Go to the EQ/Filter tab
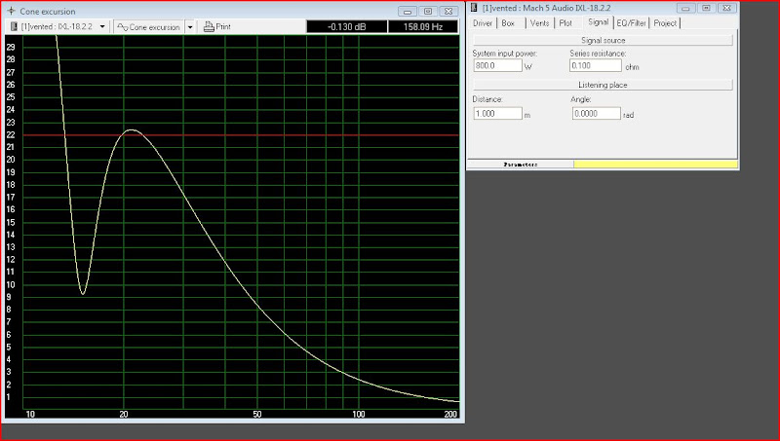 pyautogui.click(x=632, y=22)
